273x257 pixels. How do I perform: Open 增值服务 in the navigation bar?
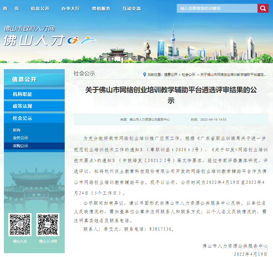tap(101, 8)
